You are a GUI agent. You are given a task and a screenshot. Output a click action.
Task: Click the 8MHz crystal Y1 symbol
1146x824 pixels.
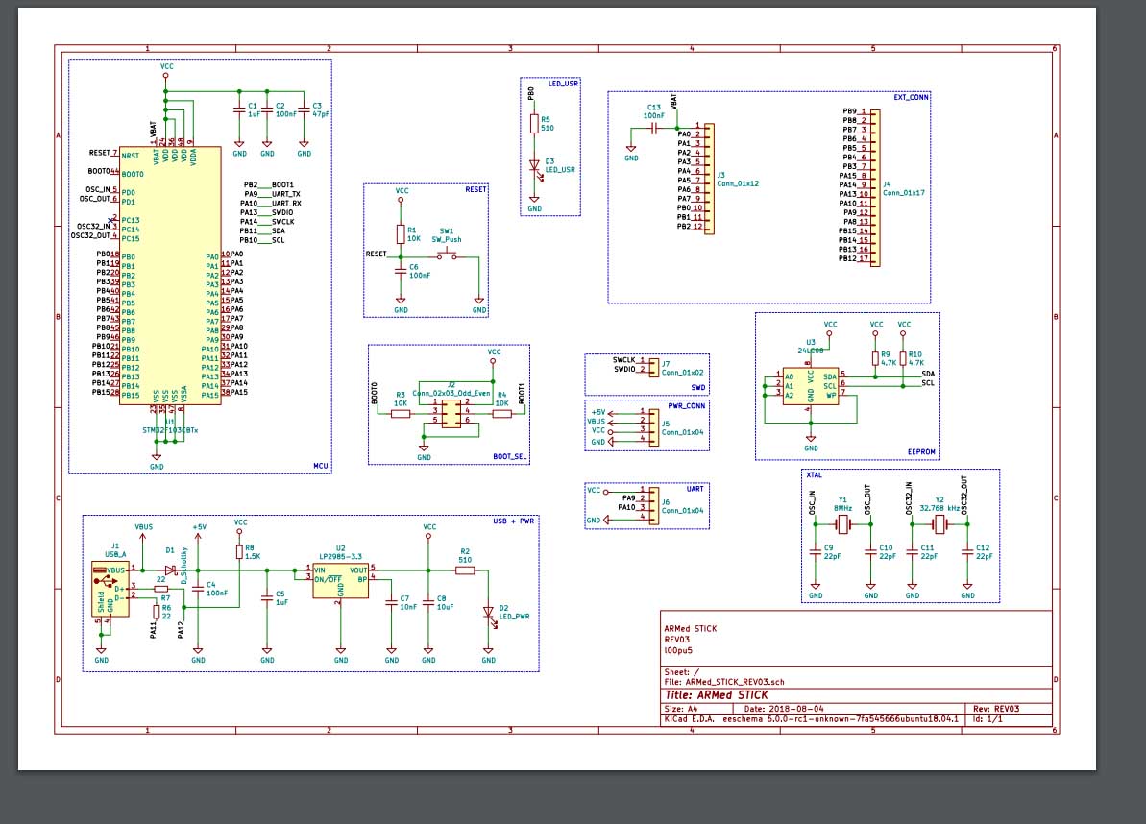point(842,524)
